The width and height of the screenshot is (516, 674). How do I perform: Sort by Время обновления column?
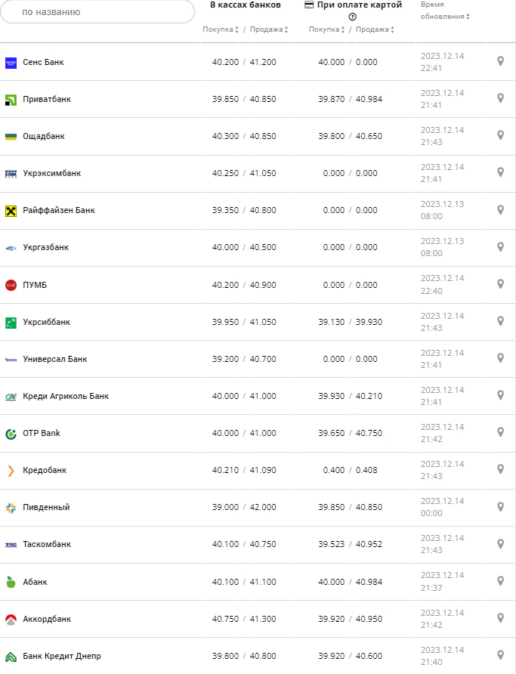(x=445, y=16)
